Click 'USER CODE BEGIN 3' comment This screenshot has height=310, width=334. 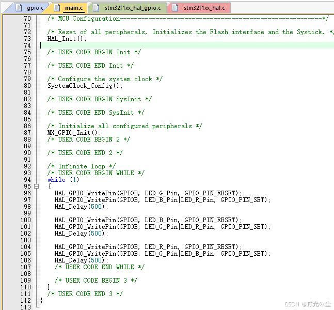[x=96, y=281]
